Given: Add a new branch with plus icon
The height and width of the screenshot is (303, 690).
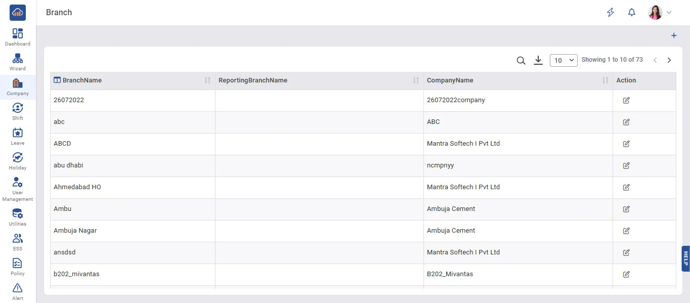Looking at the screenshot, I should coord(674,36).
